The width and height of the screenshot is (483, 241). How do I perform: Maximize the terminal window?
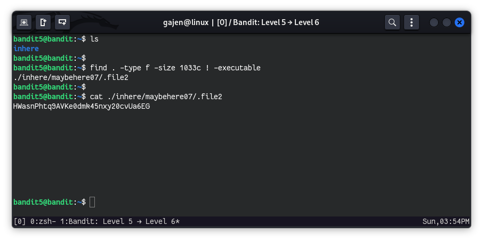pos(447,22)
